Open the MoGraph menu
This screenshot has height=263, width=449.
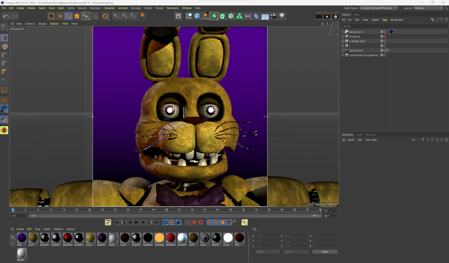coord(95,8)
